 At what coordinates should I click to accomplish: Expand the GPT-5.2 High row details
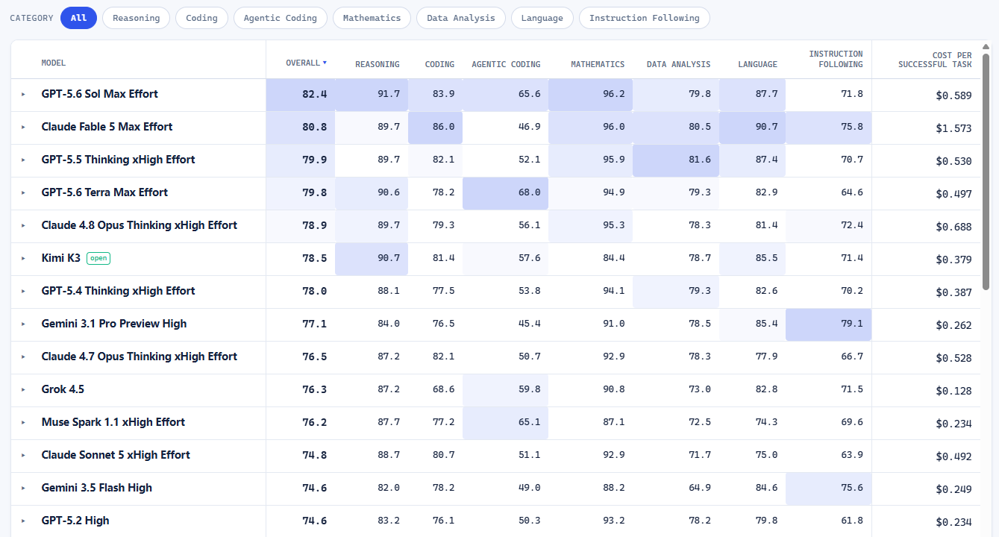coord(23,521)
